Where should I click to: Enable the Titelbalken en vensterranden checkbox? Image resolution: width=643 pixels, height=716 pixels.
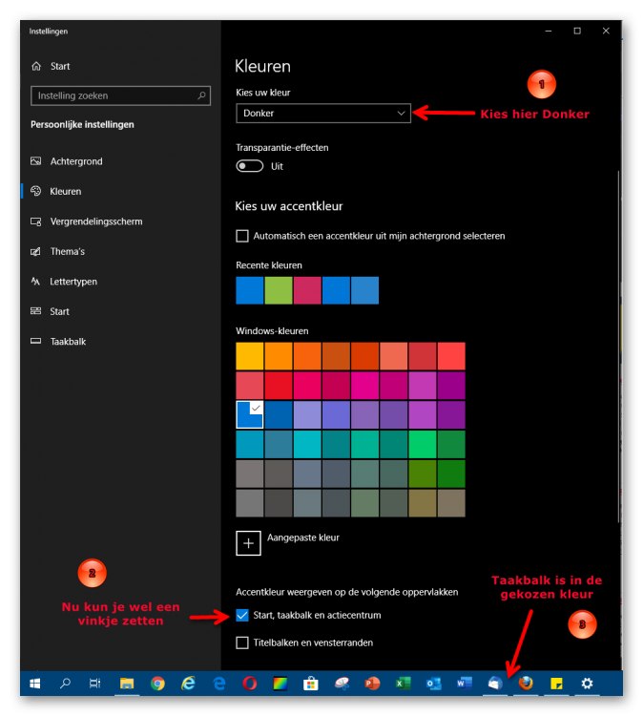click(x=242, y=642)
